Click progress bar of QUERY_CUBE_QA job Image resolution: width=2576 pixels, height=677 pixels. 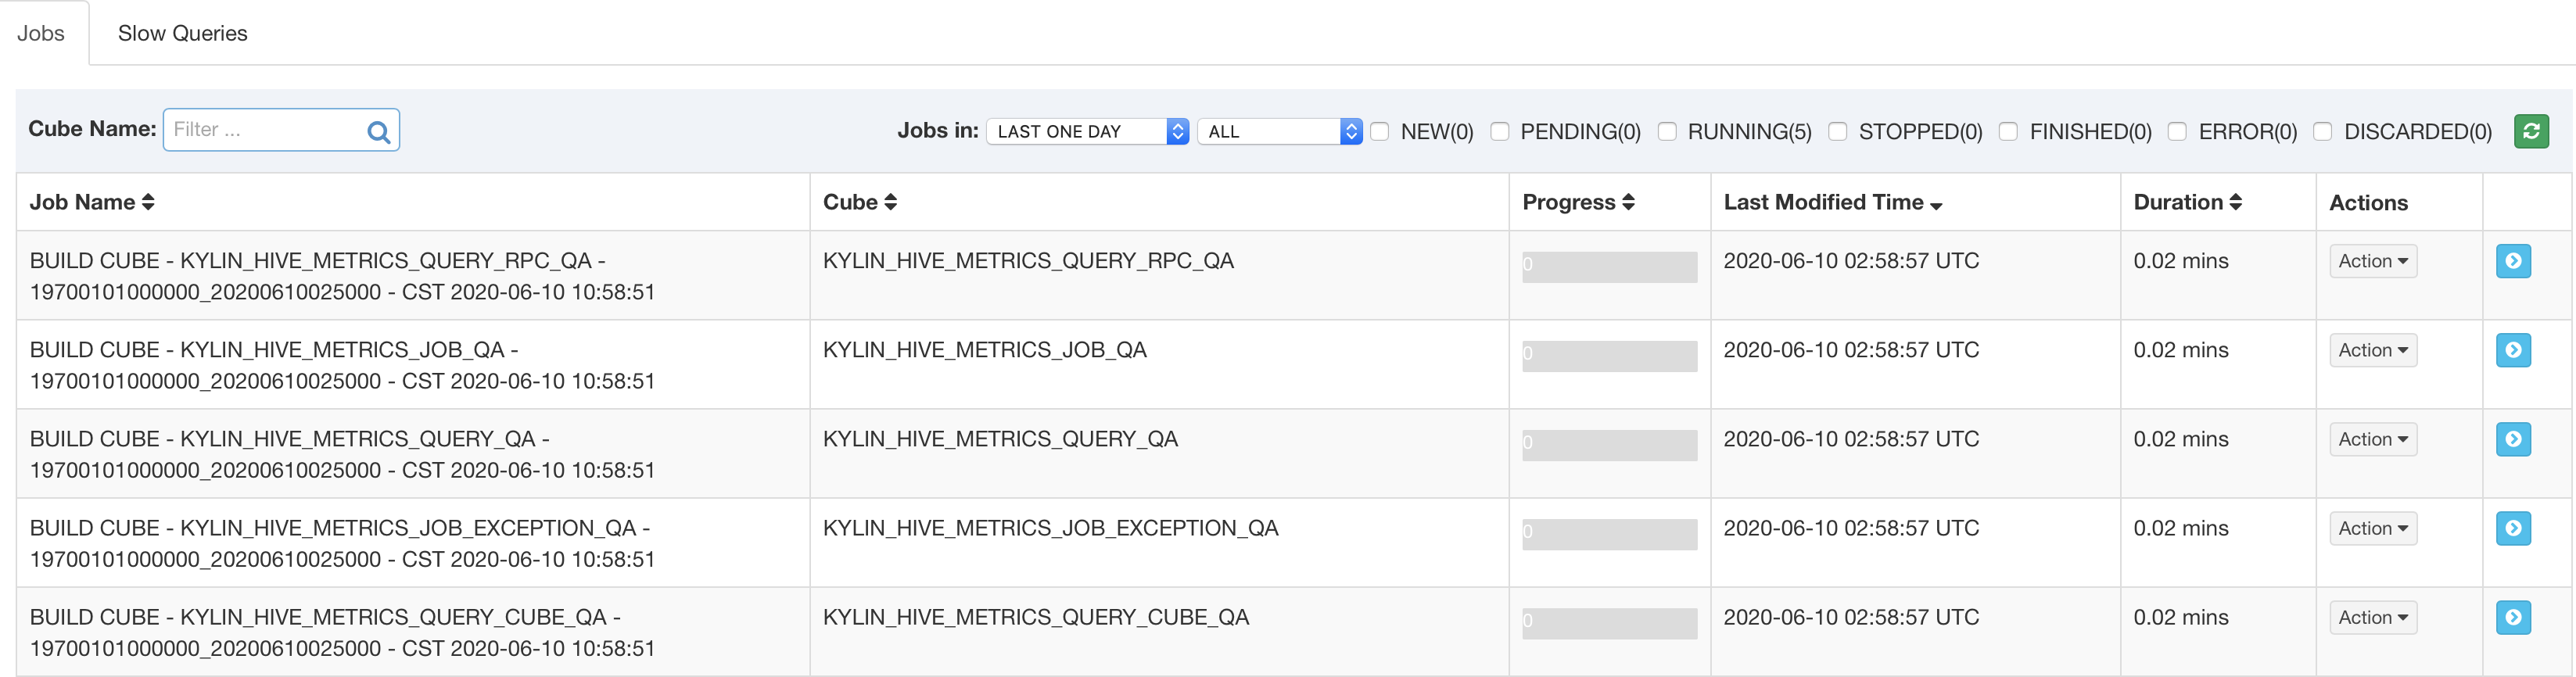(x=1609, y=622)
